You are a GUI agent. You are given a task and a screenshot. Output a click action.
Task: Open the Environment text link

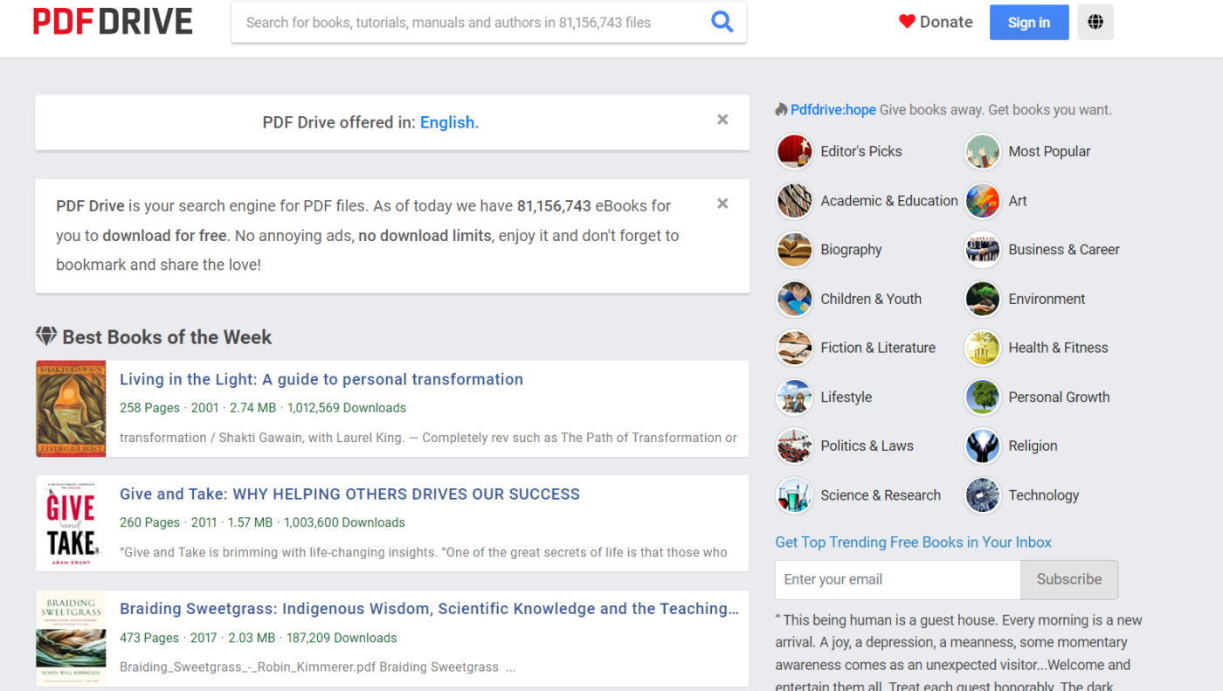(x=1047, y=299)
